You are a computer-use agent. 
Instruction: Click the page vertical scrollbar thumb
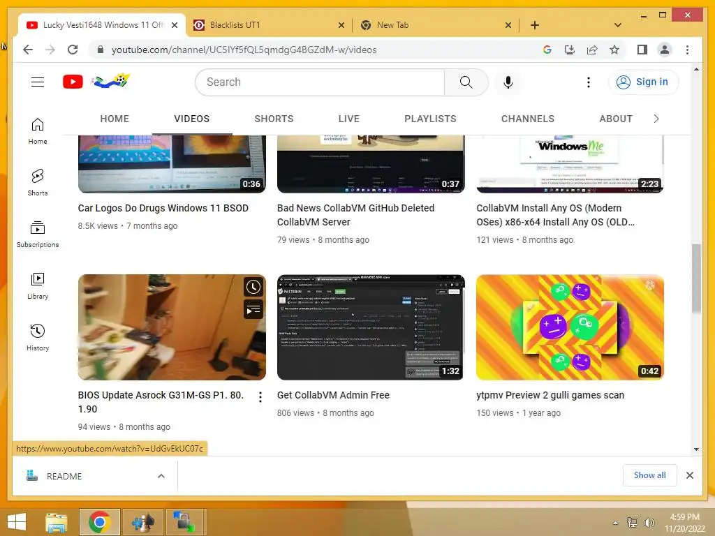click(696, 278)
